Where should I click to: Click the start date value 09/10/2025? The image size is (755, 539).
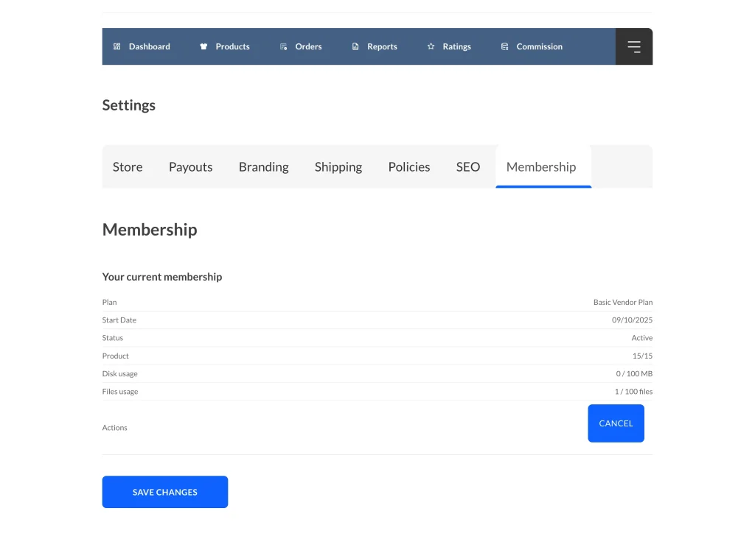point(632,320)
